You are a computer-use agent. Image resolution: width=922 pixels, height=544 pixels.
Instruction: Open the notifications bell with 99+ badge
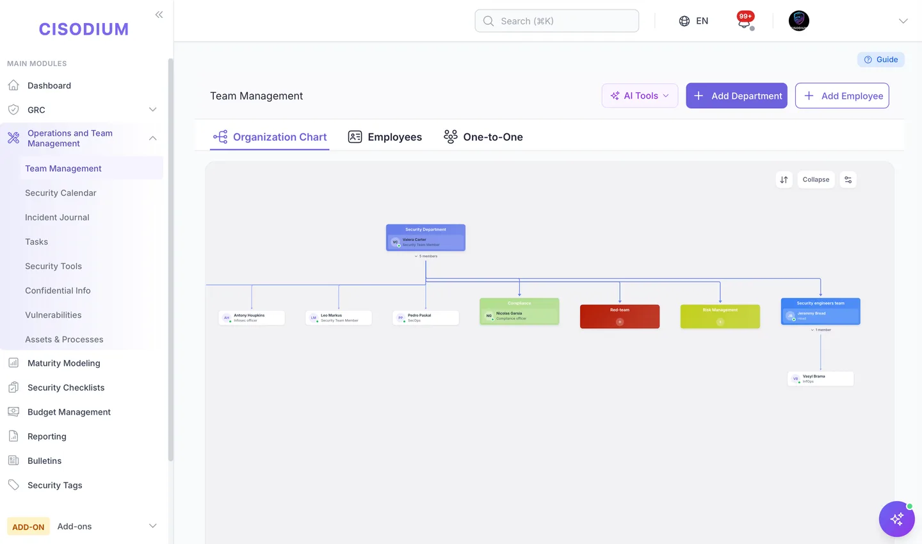click(745, 21)
